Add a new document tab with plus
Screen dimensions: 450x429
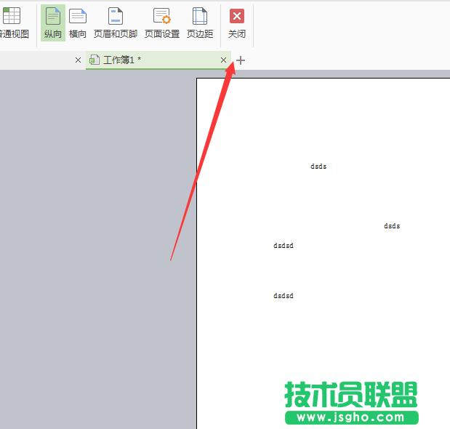coord(241,60)
